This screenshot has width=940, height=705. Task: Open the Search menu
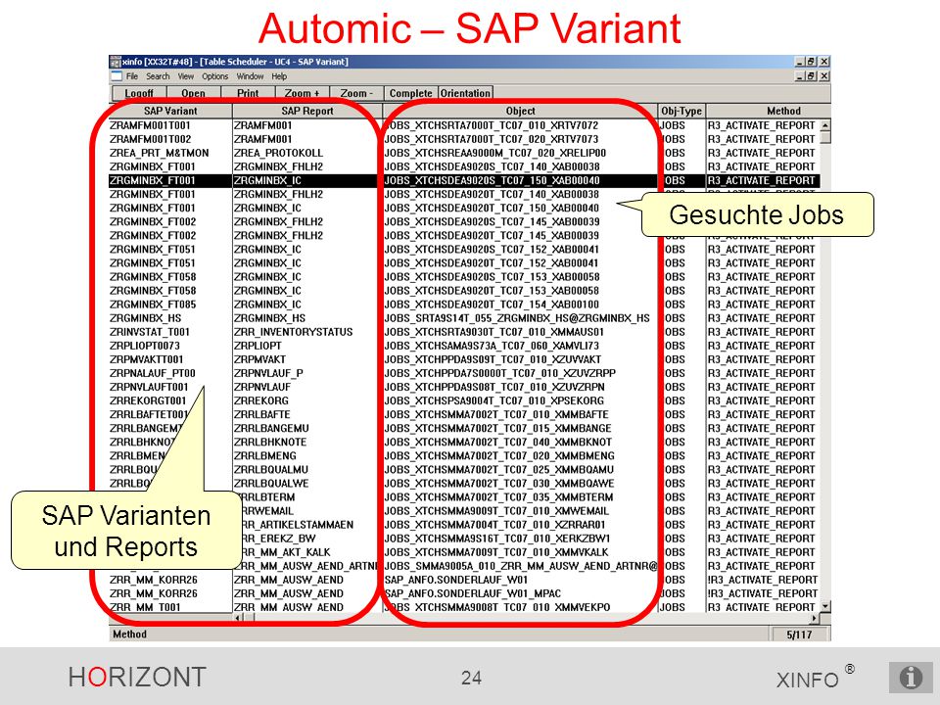(x=158, y=76)
